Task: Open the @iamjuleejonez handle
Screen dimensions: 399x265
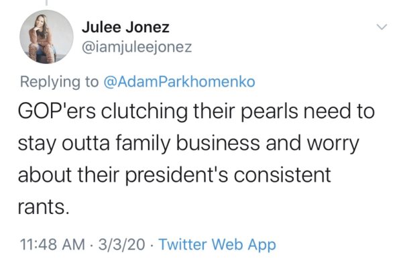Action: click(x=137, y=47)
